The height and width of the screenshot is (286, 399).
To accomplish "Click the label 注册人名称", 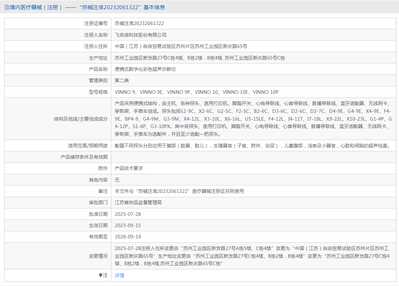I will 96,35.
